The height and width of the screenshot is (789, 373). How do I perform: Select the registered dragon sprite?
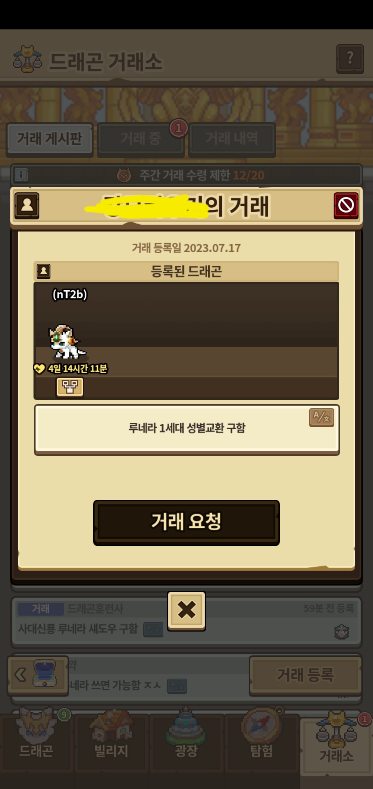tap(66, 342)
